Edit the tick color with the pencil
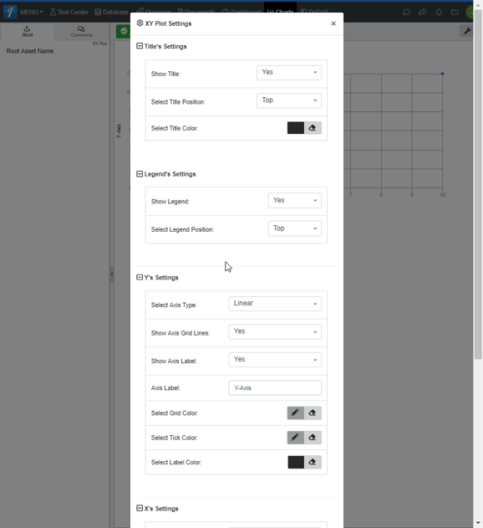This screenshot has height=528, width=483. click(296, 438)
